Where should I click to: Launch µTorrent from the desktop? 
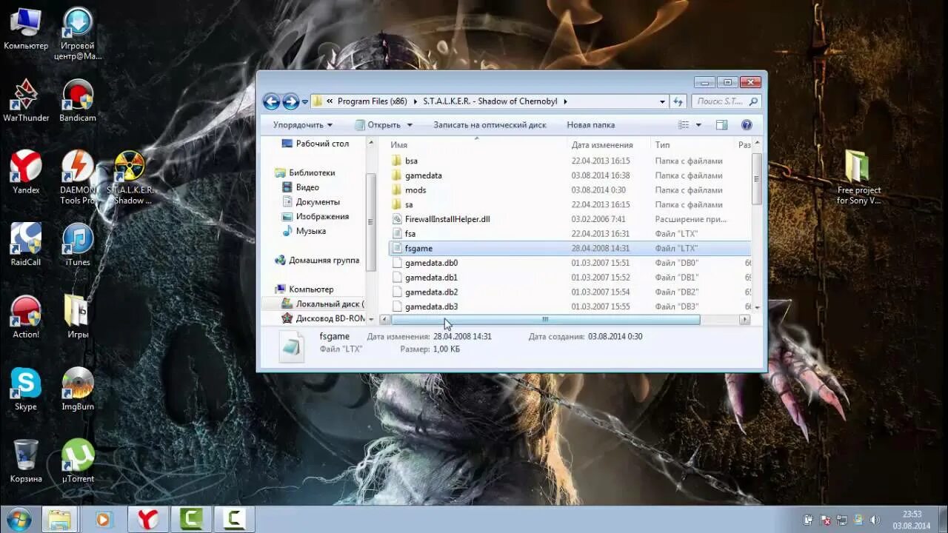(78, 461)
